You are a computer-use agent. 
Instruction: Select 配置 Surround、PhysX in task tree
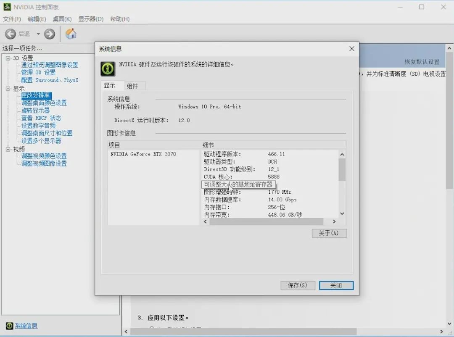coord(50,80)
